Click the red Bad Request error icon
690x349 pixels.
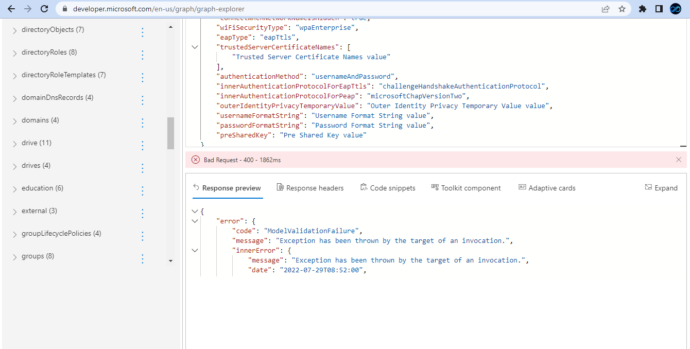tap(196, 160)
